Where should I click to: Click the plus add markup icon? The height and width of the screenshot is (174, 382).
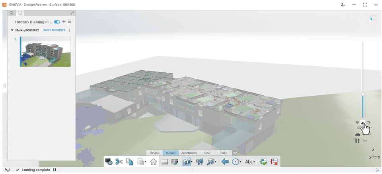coord(64,22)
